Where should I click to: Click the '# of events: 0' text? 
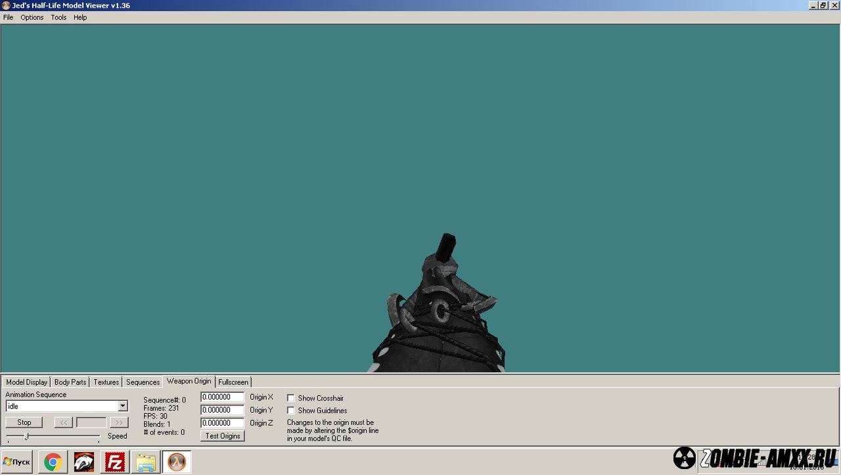click(164, 432)
